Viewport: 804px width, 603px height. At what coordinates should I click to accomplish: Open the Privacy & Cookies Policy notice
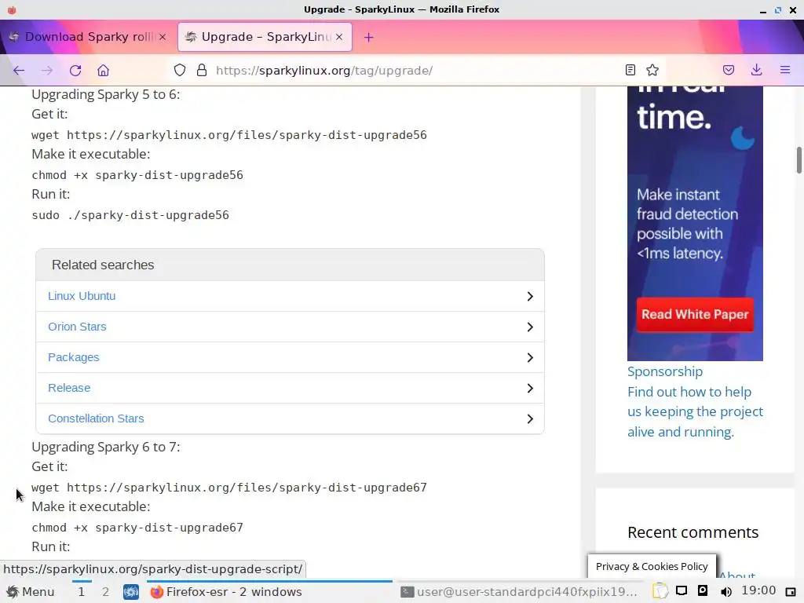click(652, 566)
